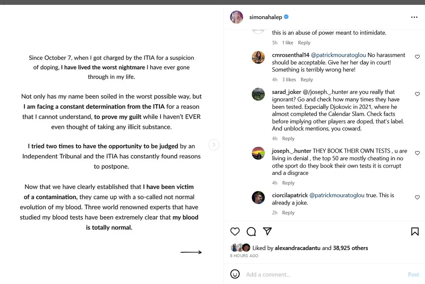This screenshot has height=284, width=425.
Task: Reply to ciorcilapatrick's comment
Action: click(x=288, y=213)
